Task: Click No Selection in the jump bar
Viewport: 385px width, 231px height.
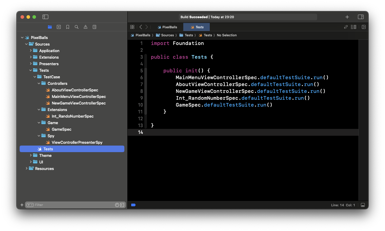Action: click(x=227, y=35)
